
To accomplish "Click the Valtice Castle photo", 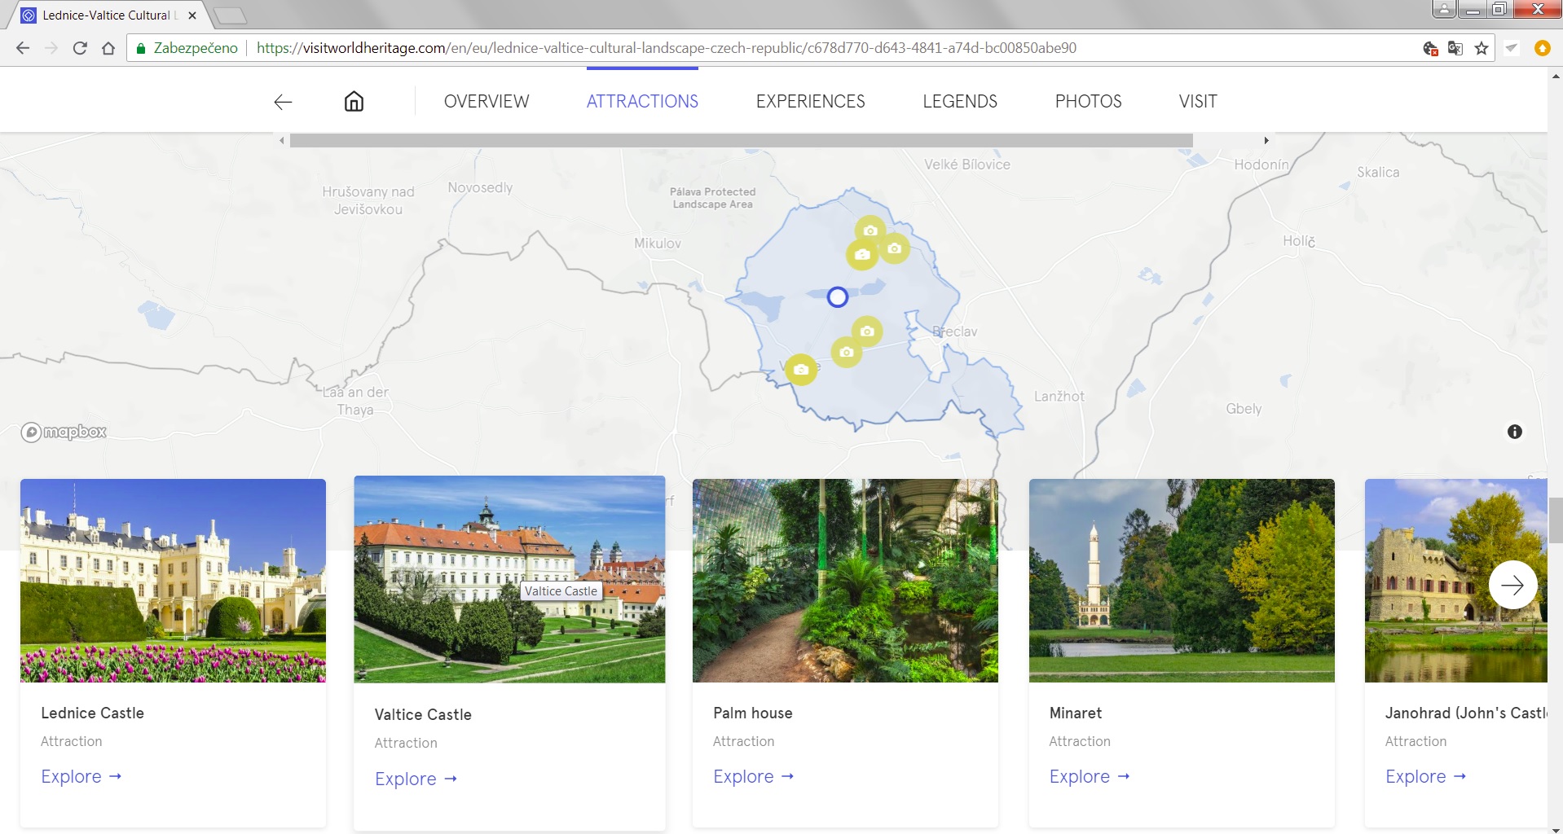I will [x=509, y=579].
